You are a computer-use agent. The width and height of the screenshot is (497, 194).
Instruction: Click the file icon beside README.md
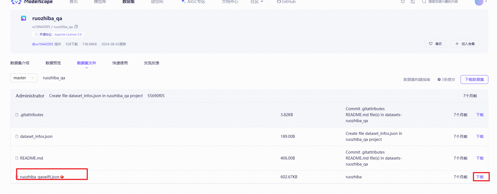tap(17, 158)
